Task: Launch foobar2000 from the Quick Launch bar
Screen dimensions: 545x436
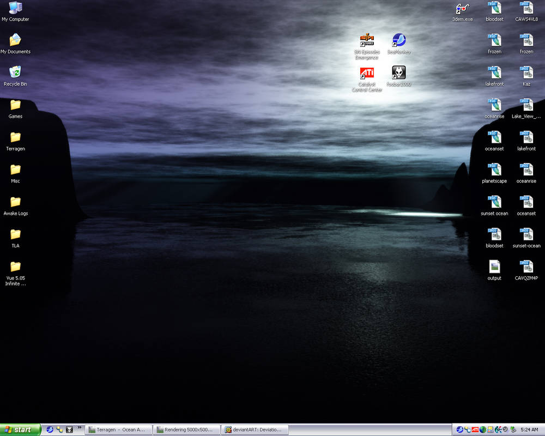Action: point(69,430)
